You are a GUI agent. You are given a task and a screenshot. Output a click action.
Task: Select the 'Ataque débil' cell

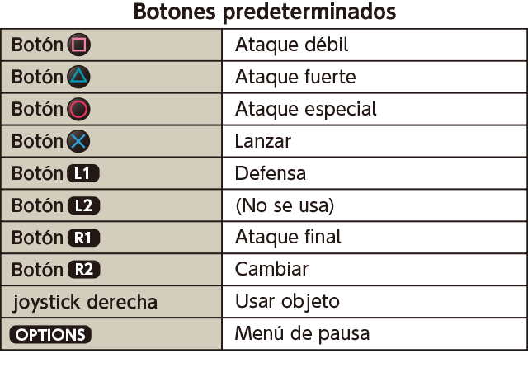point(375,45)
